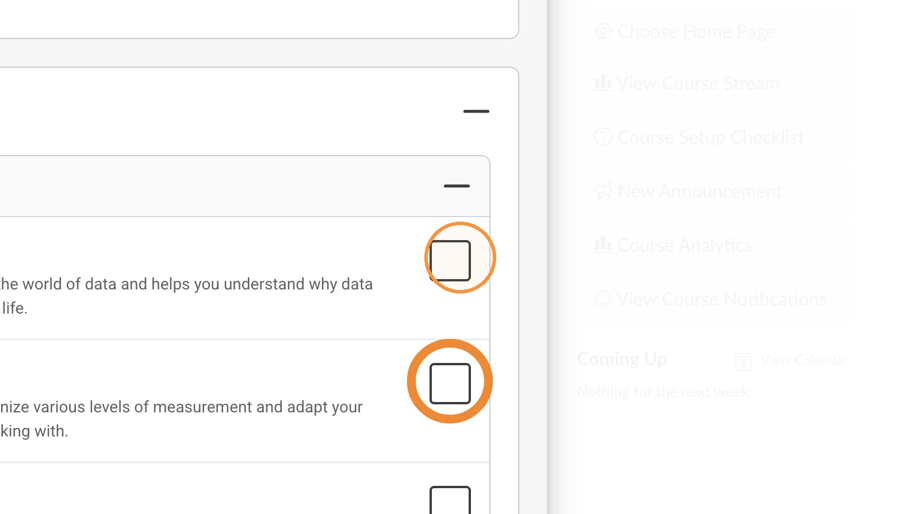Open the View Course Stream label
Screen dimensions: 920x514
click(x=698, y=83)
